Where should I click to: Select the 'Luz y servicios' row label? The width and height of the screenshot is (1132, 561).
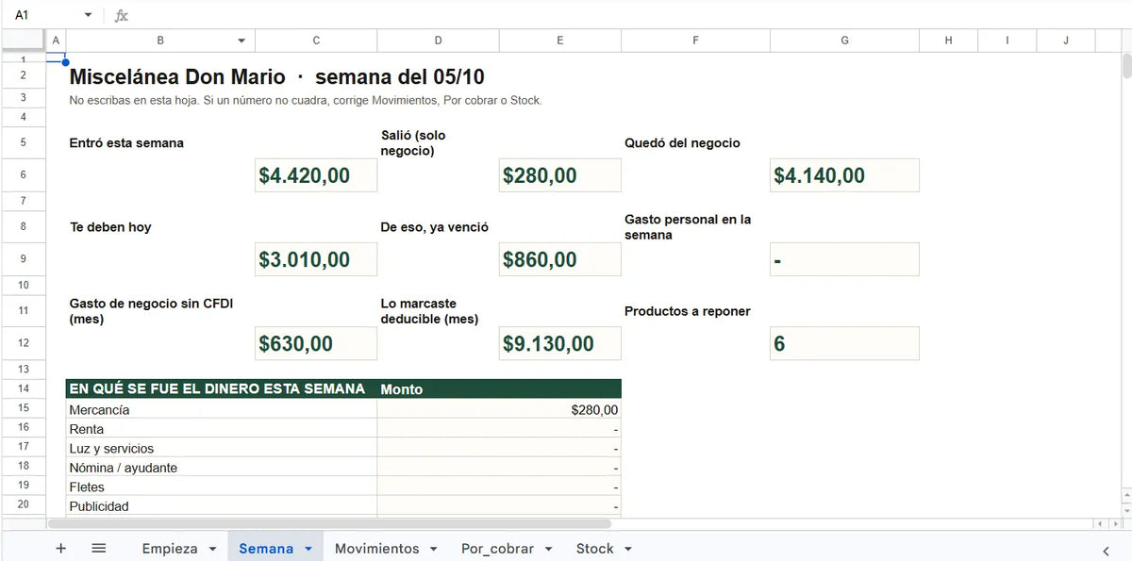click(111, 449)
